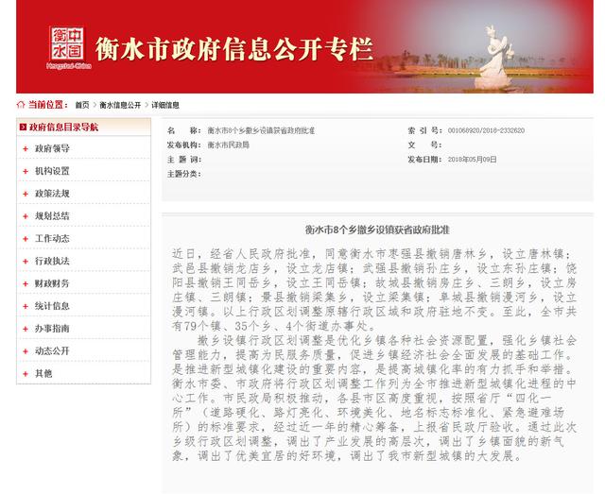Open the 行政执法 menu item
Screen dimensions: 605x494
pyautogui.click(x=52, y=261)
